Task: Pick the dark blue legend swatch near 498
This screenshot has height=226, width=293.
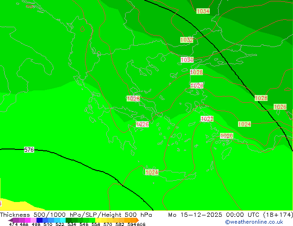Action: 39,220
